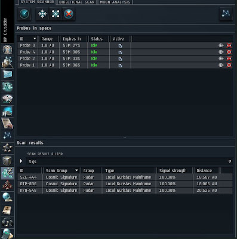Expand the scan result filter triangle
237x239 pixels.
pos(21,161)
